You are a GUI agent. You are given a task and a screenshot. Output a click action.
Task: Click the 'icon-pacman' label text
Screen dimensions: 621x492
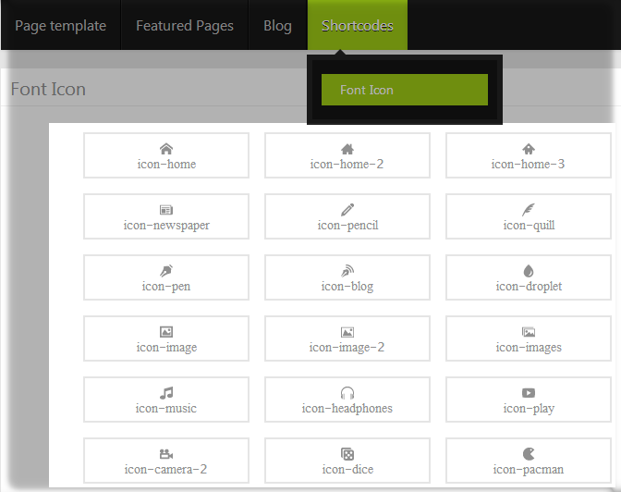coord(529,470)
